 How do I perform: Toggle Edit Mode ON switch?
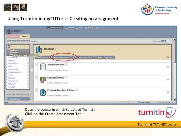(x=165, y=41)
